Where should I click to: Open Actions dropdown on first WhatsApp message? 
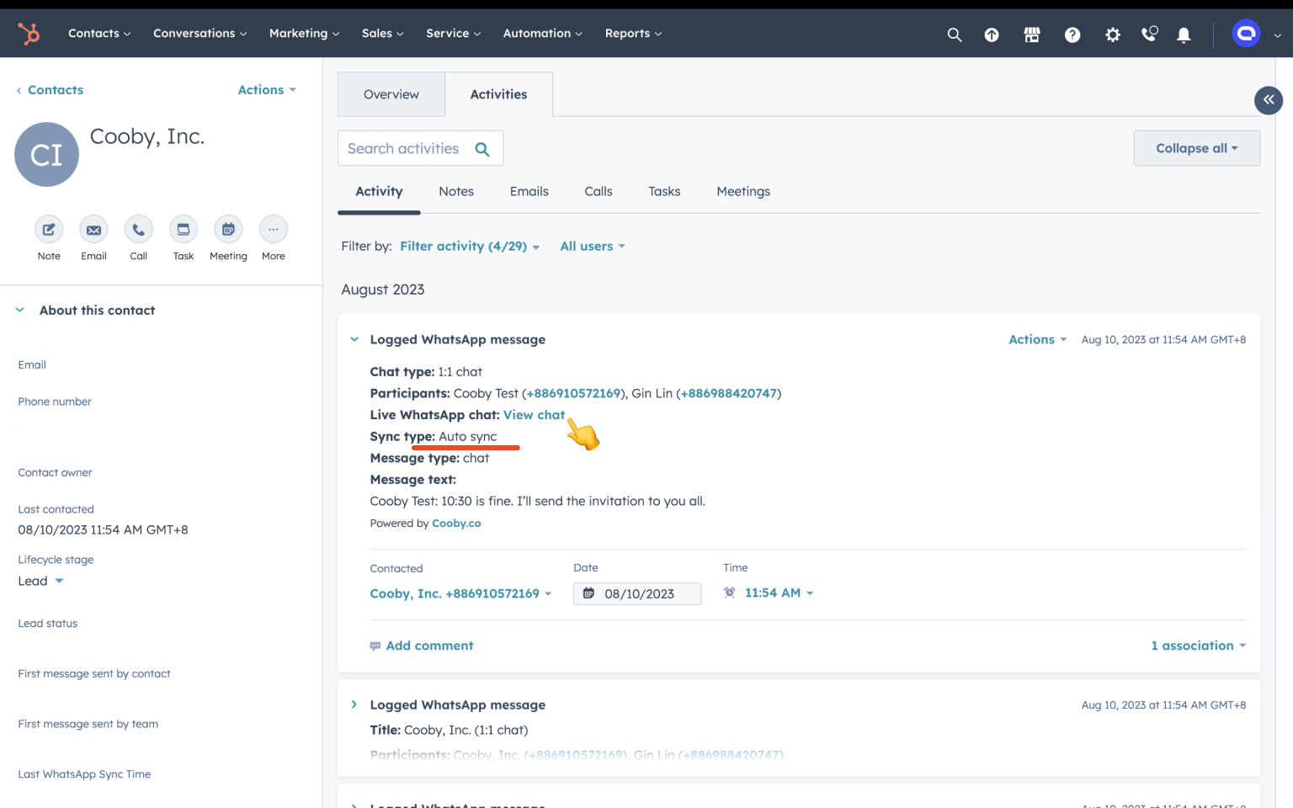[1038, 340]
